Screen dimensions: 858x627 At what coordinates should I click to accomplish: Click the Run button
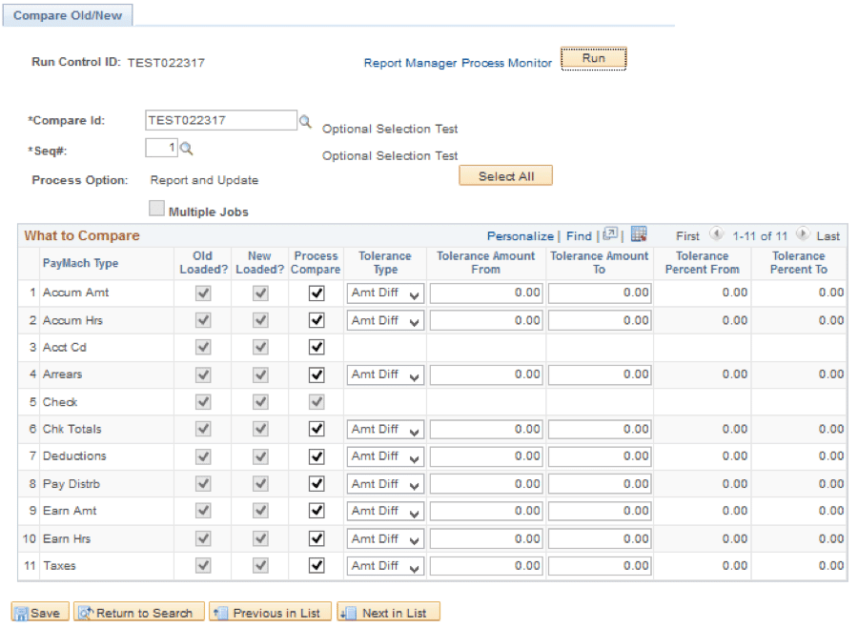(x=594, y=58)
